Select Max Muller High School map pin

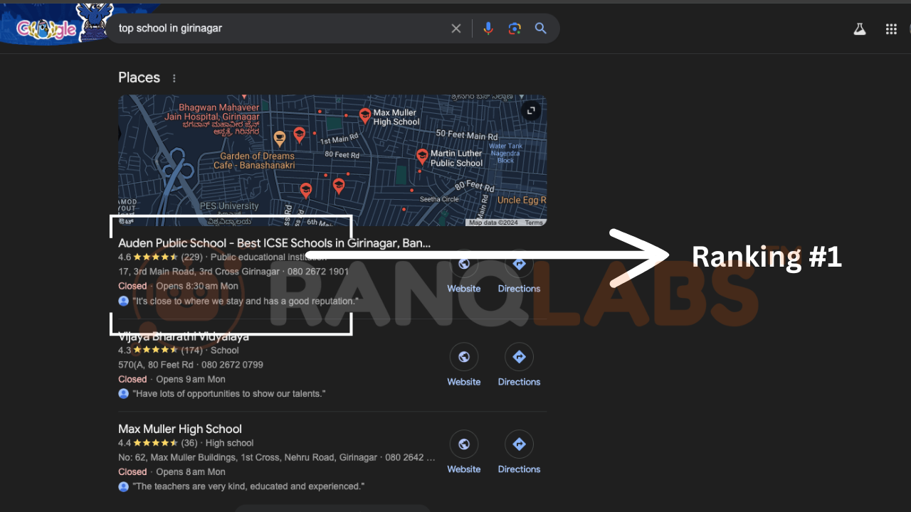[x=365, y=115]
